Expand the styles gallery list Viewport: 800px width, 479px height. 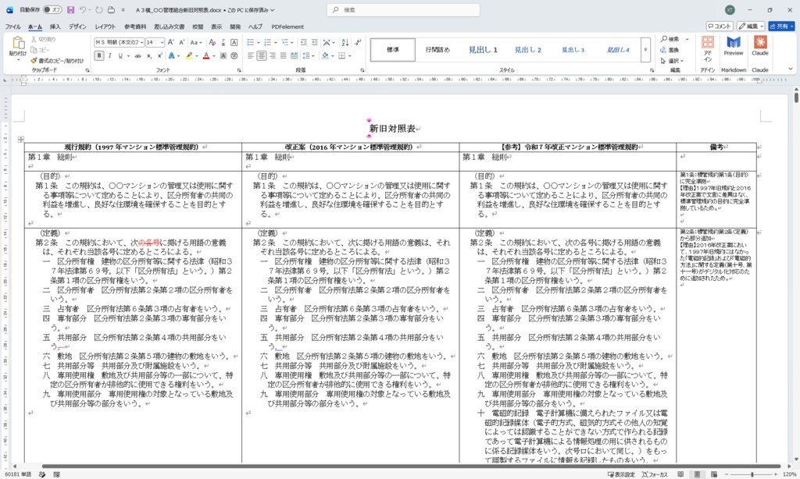tap(645, 50)
